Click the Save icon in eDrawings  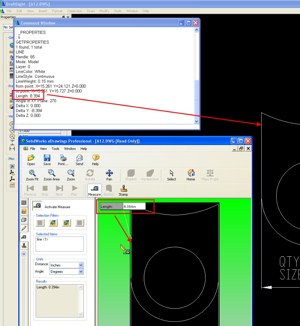coord(47,160)
